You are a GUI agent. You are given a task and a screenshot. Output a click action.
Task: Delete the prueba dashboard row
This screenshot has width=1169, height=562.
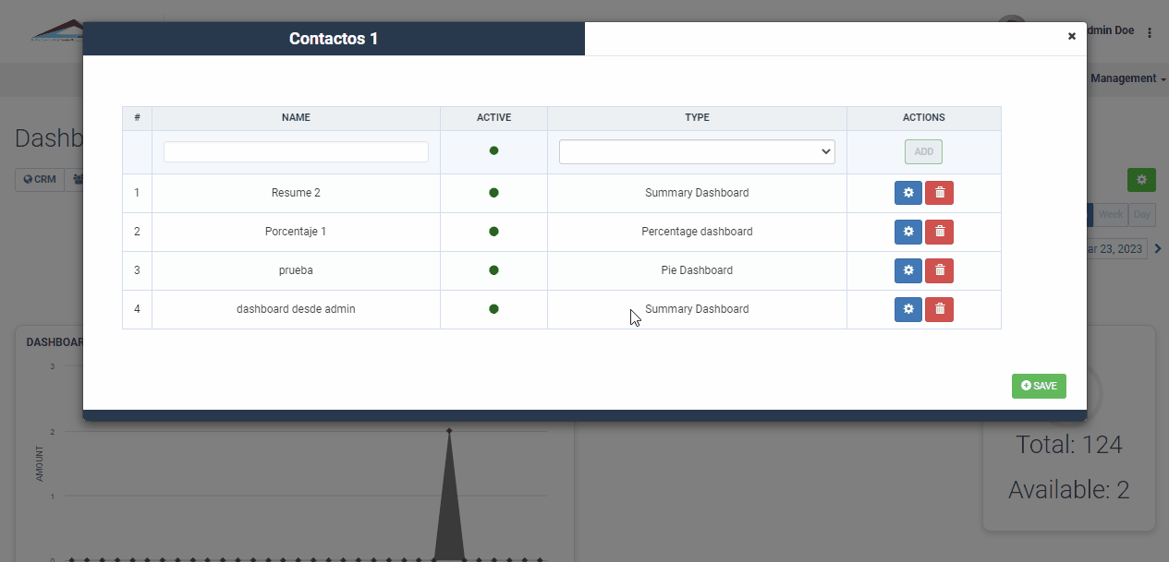pos(939,270)
